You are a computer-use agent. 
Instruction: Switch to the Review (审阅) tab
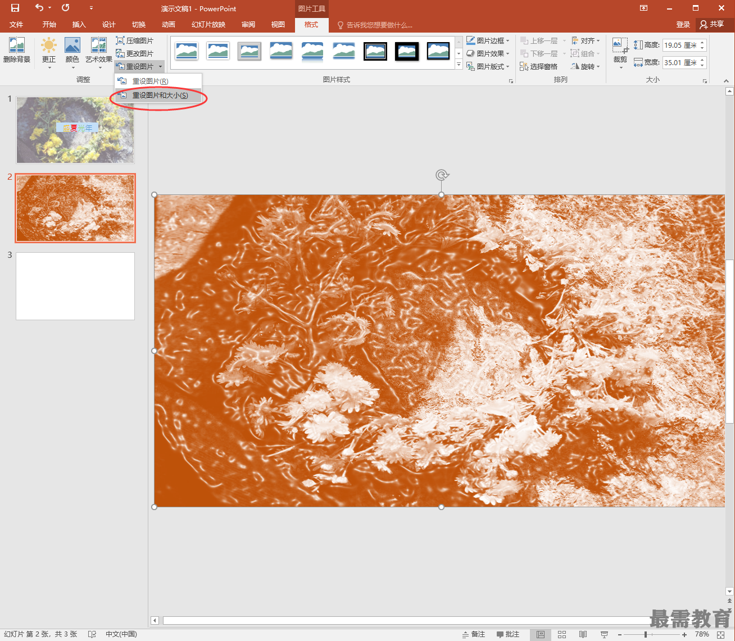248,25
